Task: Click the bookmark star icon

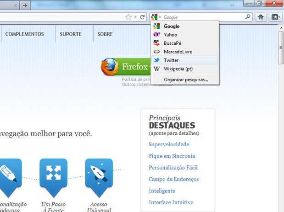Action: [x=128, y=17]
